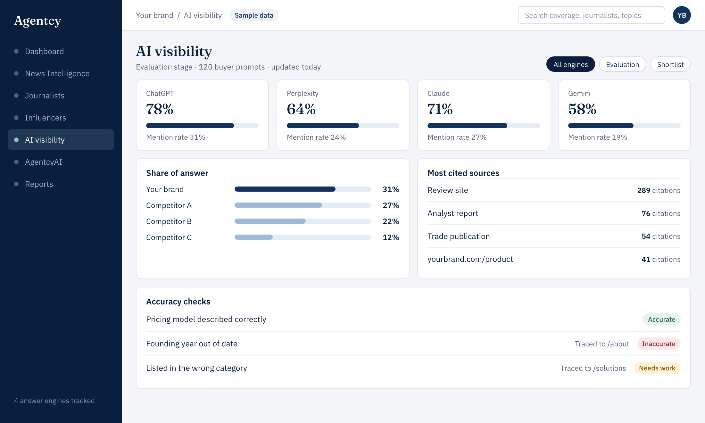
Task: Click the Sample data badge
Action: [254, 15]
